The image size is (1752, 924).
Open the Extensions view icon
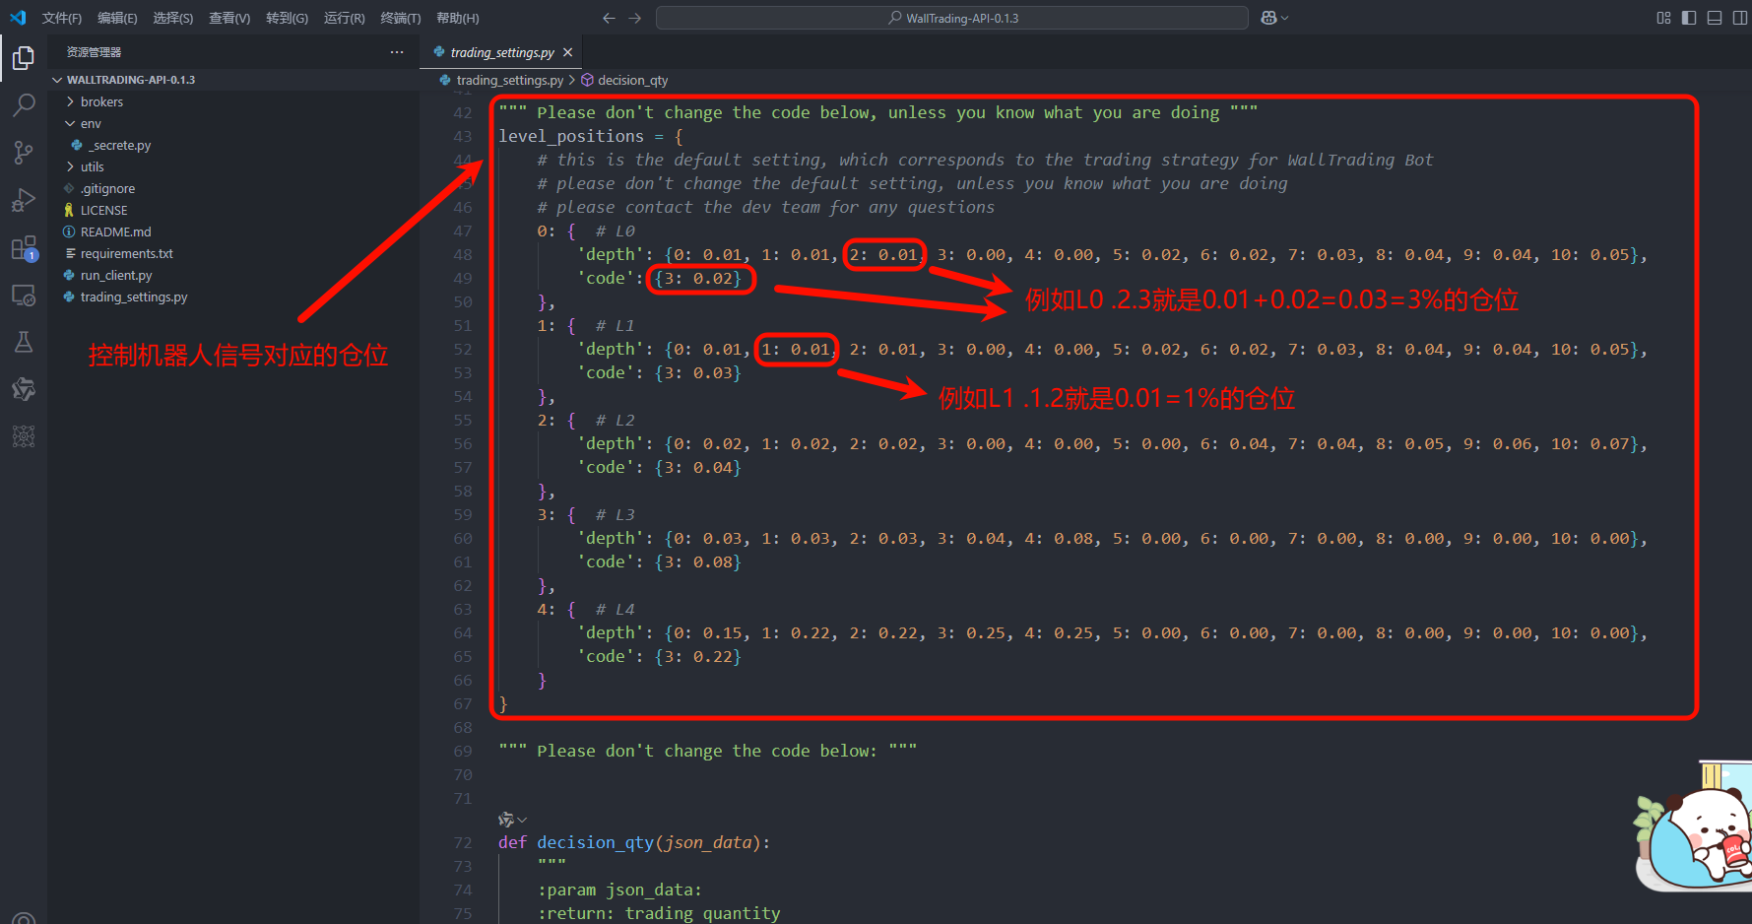(x=24, y=247)
